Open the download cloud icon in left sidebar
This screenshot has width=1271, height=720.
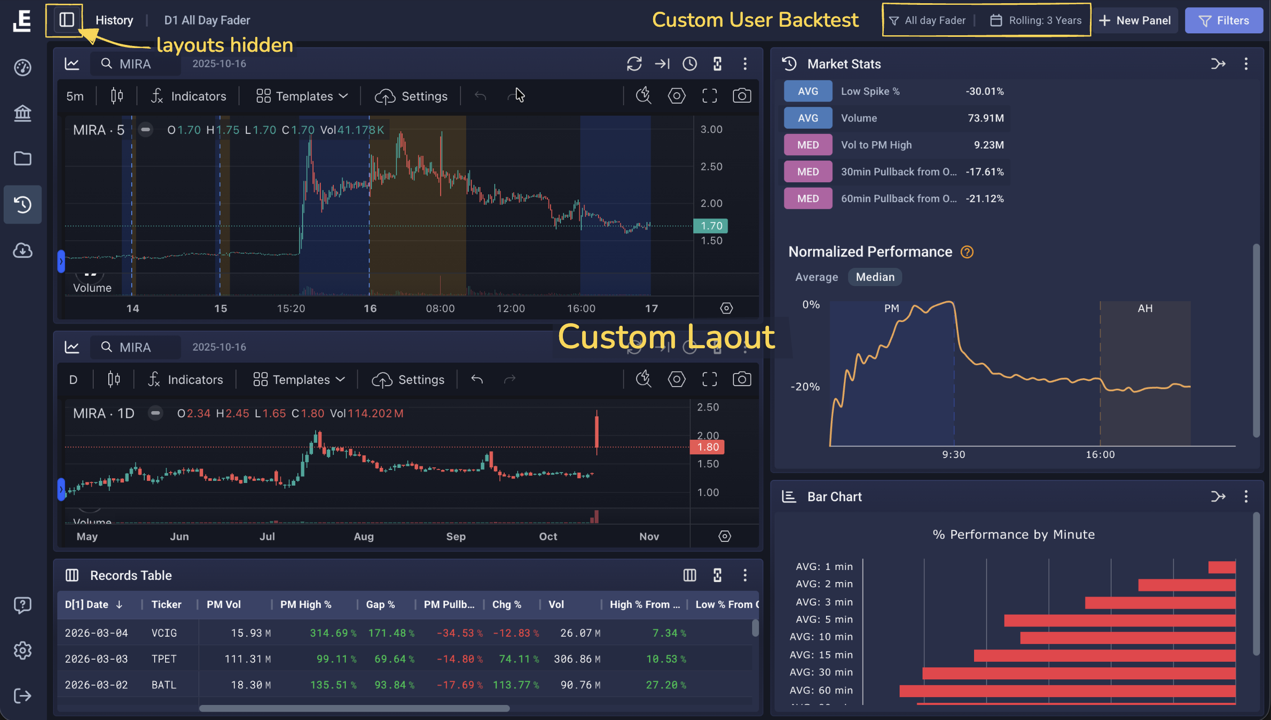pyautogui.click(x=22, y=251)
